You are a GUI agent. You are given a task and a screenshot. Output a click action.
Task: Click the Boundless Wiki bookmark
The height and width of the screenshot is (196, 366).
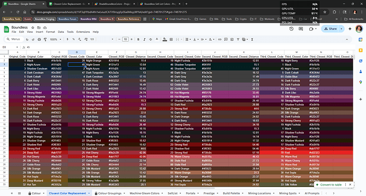pos(89,19)
